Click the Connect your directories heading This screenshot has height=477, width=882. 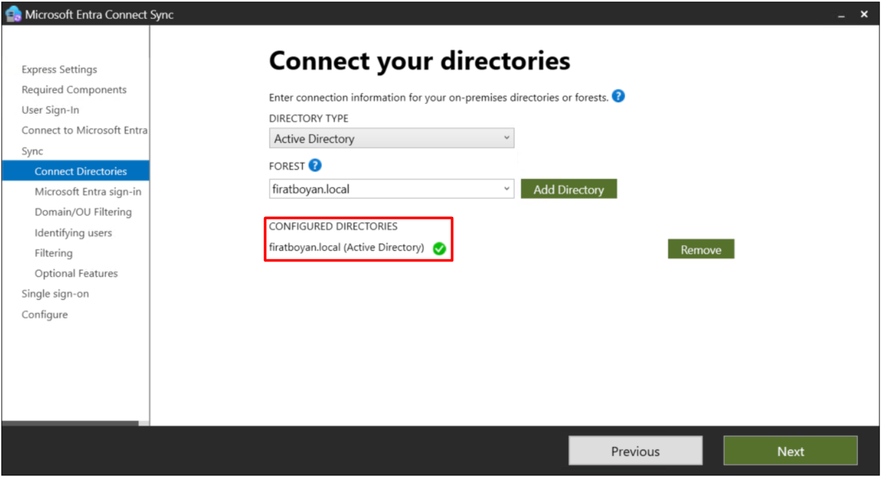point(420,61)
